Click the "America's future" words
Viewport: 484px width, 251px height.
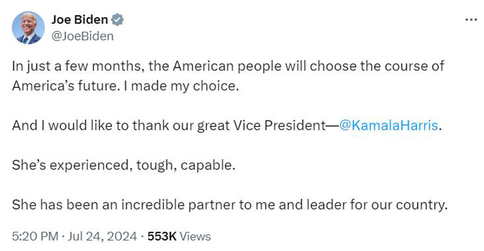tap(64, 86)
